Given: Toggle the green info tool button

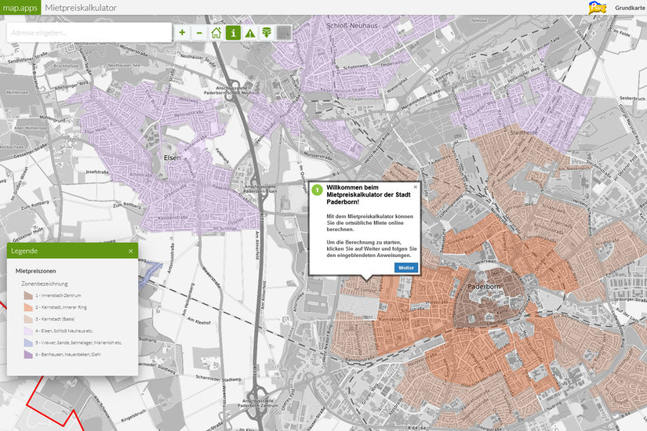Looking at the screenshot, I should coord(233,32).
